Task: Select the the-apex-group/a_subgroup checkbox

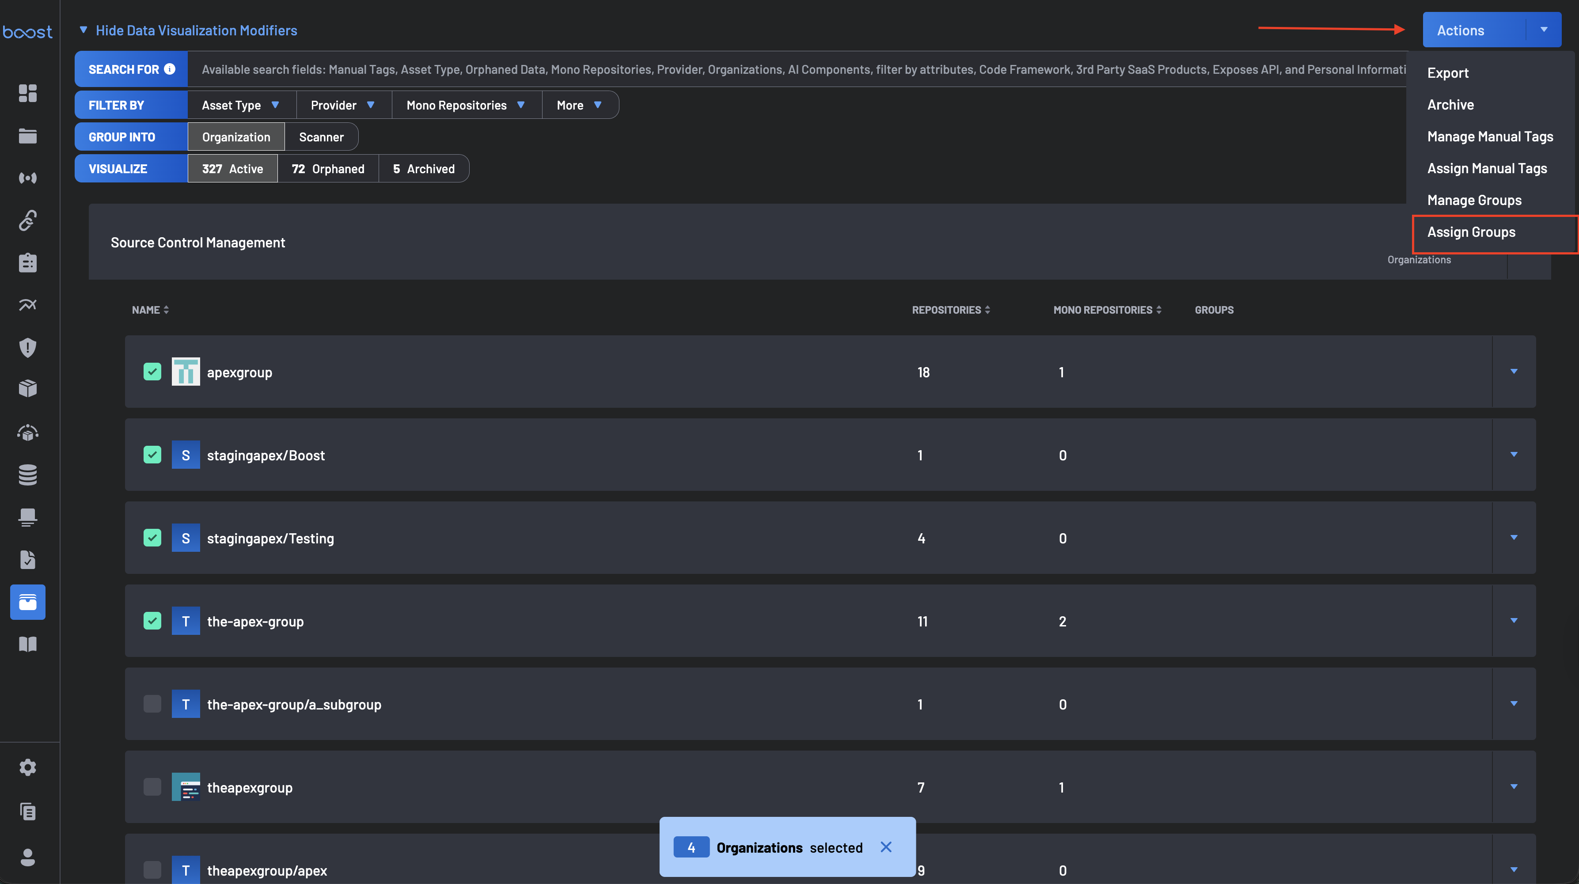Action: (x=152, y=704)
